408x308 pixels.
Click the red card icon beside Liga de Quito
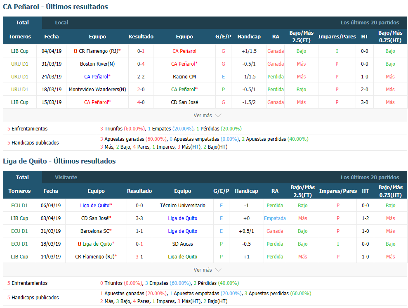click(80, 244)
